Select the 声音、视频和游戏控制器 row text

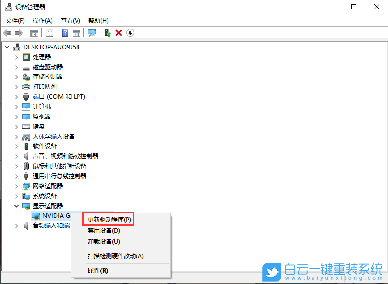click(66, 156)
